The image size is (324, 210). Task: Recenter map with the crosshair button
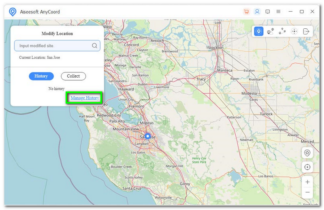307,167
